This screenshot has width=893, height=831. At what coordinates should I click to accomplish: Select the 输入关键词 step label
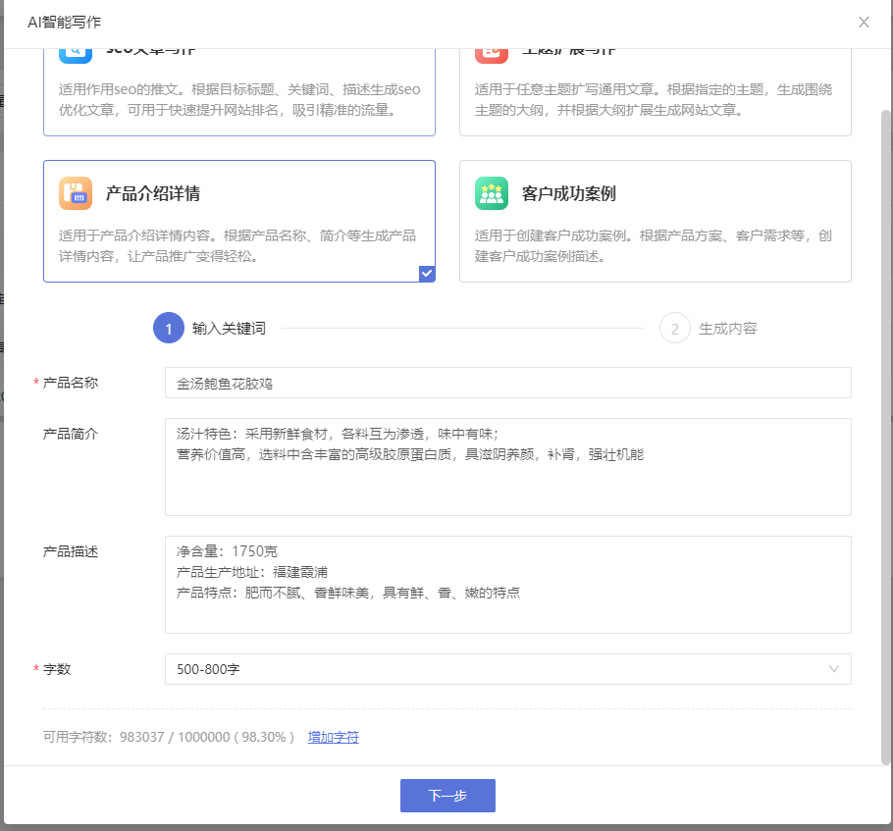click(x=229, y=329)
